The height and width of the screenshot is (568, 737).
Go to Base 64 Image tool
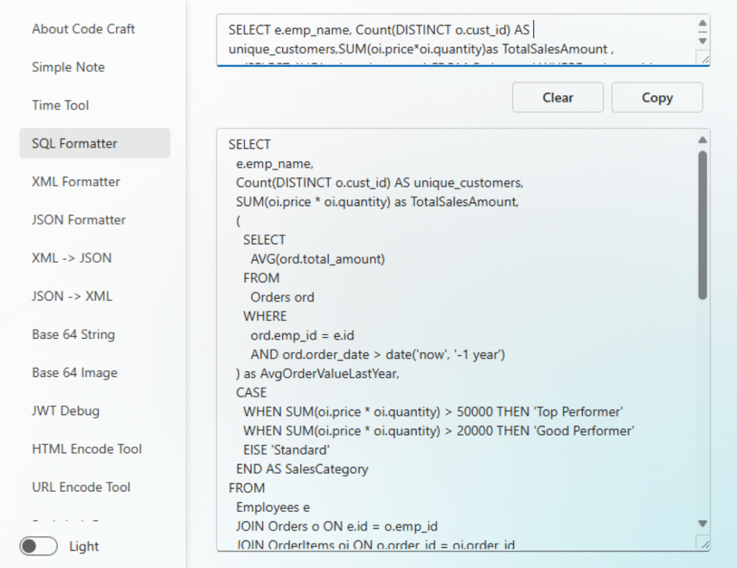pos(75,372)
